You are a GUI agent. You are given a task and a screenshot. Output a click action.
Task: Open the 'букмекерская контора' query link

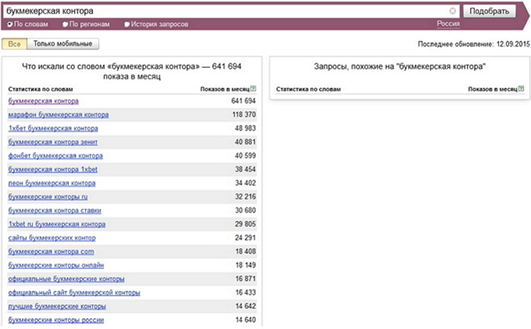point(44,101)
